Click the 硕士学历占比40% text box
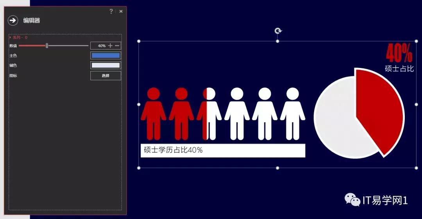Image resolution: width=422 pixels, height=219 pixels. (223, 150)
